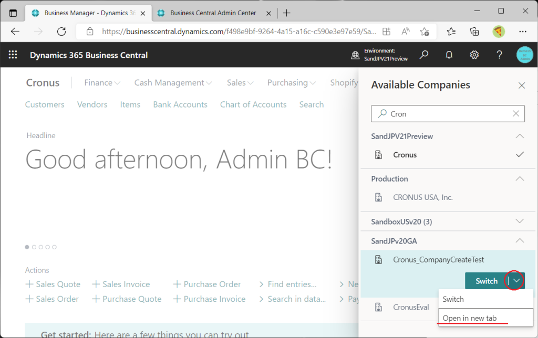This screenshot has width=538, height=338.
Task: Create a new Purchase Quote
Action: [x=127, y=299]
